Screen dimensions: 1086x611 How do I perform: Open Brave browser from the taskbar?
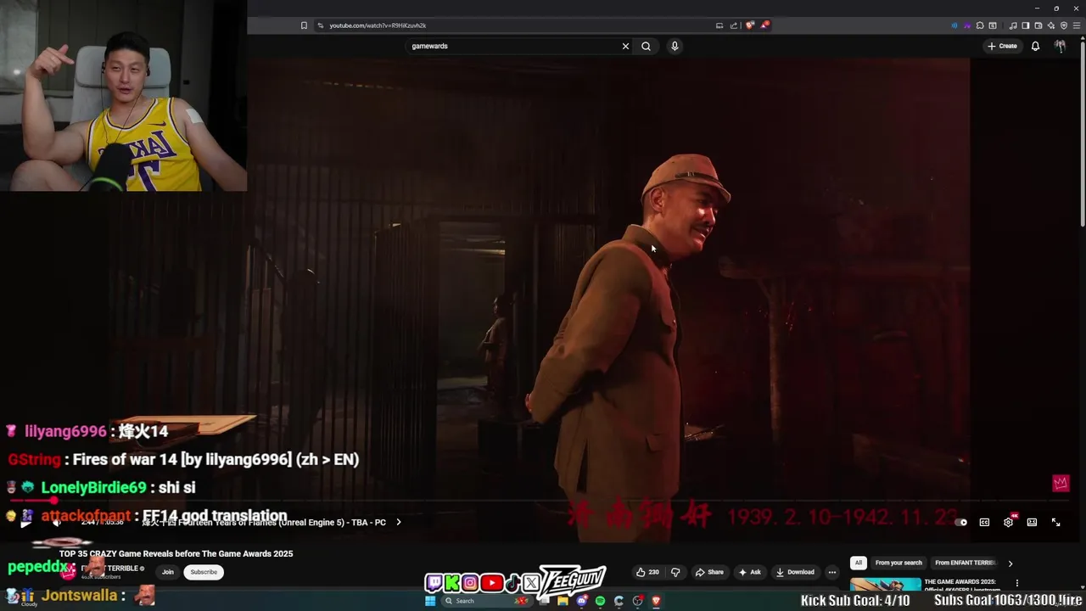[656, 601]
